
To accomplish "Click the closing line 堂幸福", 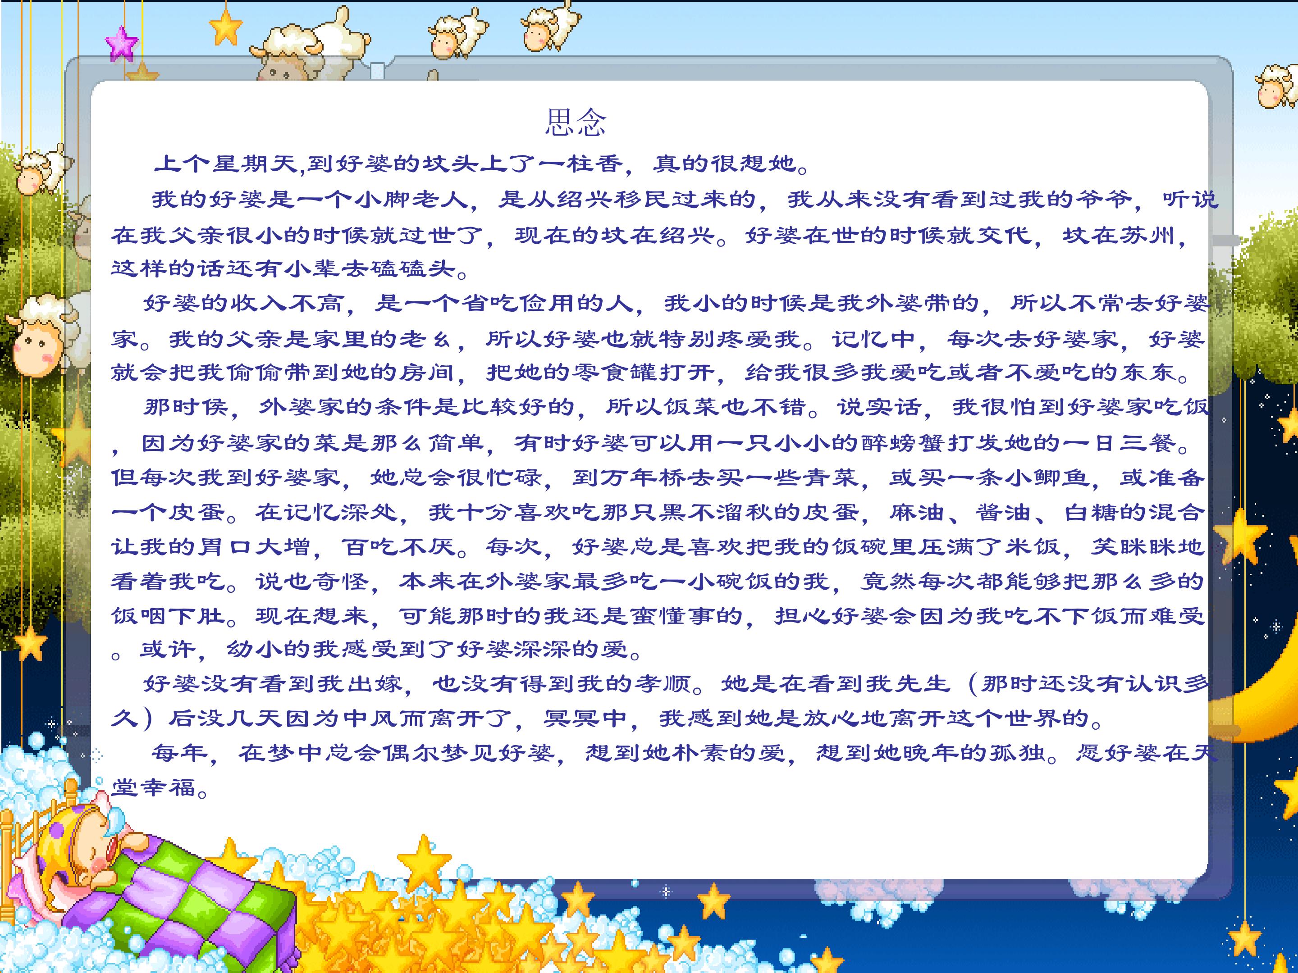I will [160, 787].
